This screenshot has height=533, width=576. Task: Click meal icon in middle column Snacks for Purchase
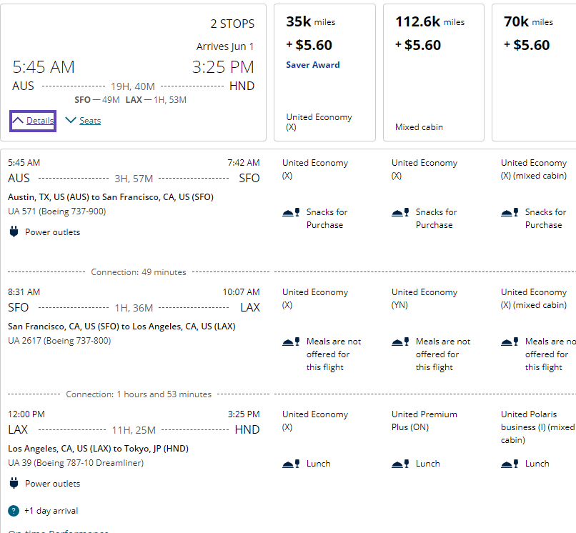click(399, 212)
